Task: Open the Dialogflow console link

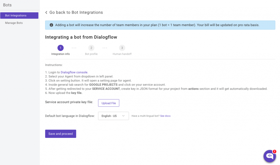Action: coord(74,72)
